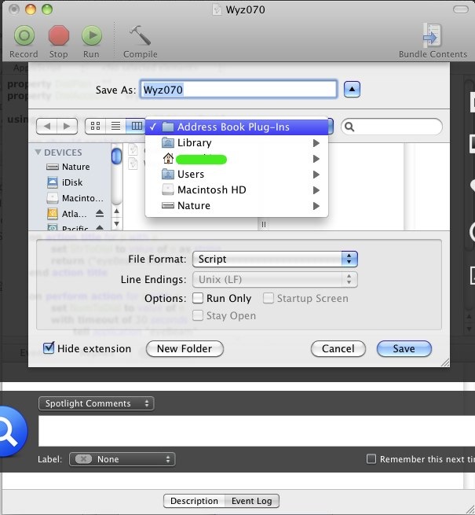
Task: Open the Line Endings dropdown
Action: 275,279
